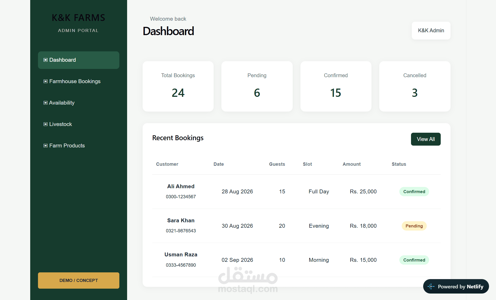
Task: Click the DEMO / CONCEPT button
Action: point(79,280)
